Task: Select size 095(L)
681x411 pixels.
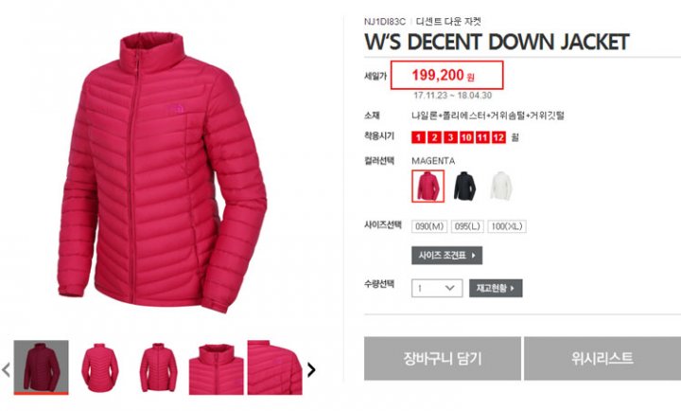Action: pos(467,226)
